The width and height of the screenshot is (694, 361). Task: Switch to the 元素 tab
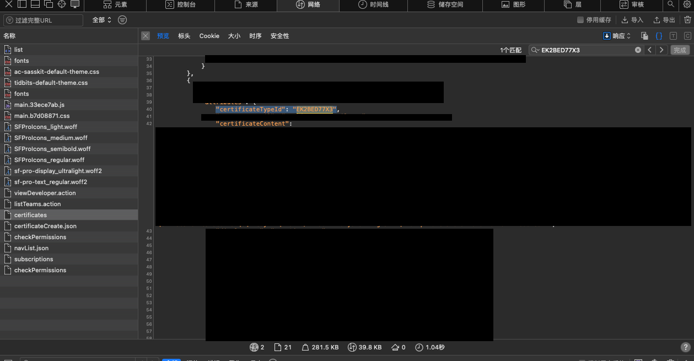[115, 4]
